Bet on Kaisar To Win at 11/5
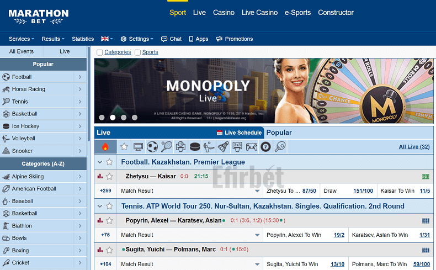Image resolution: width=436 pixels, height=270 pixels. [424, 190]
